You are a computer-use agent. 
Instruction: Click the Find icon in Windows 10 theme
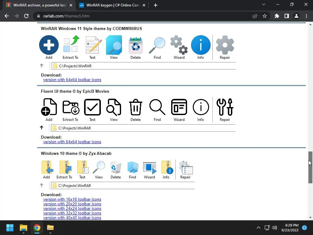(x=133, y=167)
